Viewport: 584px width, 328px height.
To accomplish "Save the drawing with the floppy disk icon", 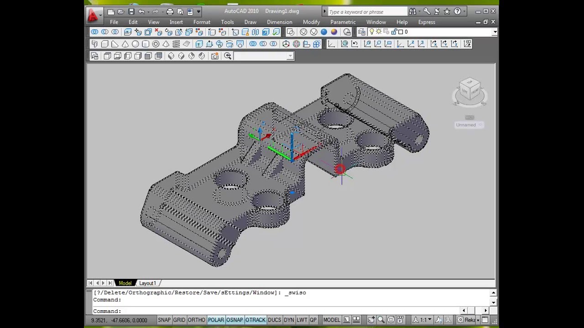I will coord(131,12).
